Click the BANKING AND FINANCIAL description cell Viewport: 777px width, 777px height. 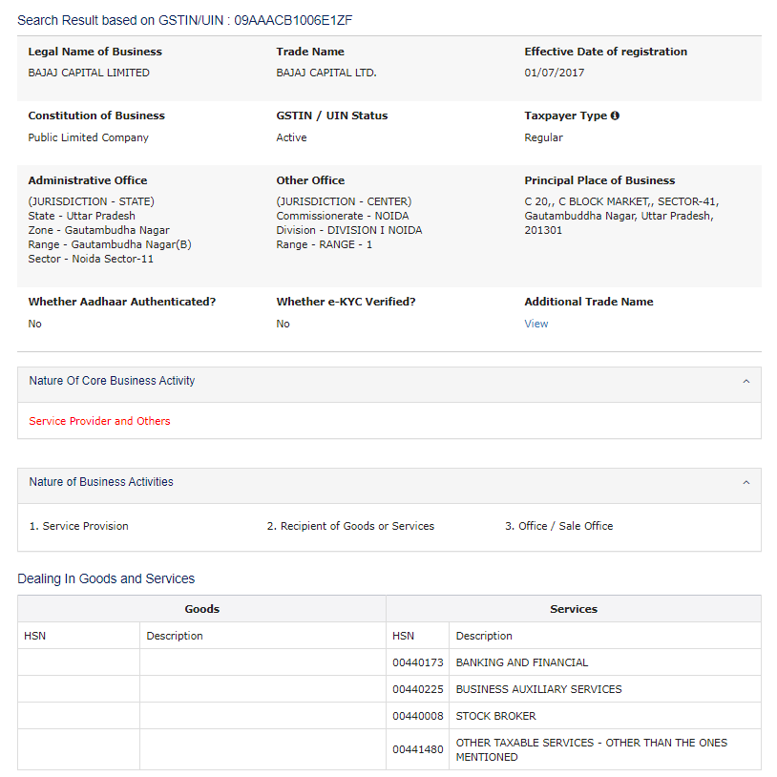pyautogui.click(x=605, y=662)
